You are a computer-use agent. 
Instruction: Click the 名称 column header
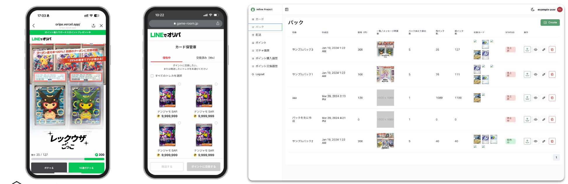[x=294, y=32]
